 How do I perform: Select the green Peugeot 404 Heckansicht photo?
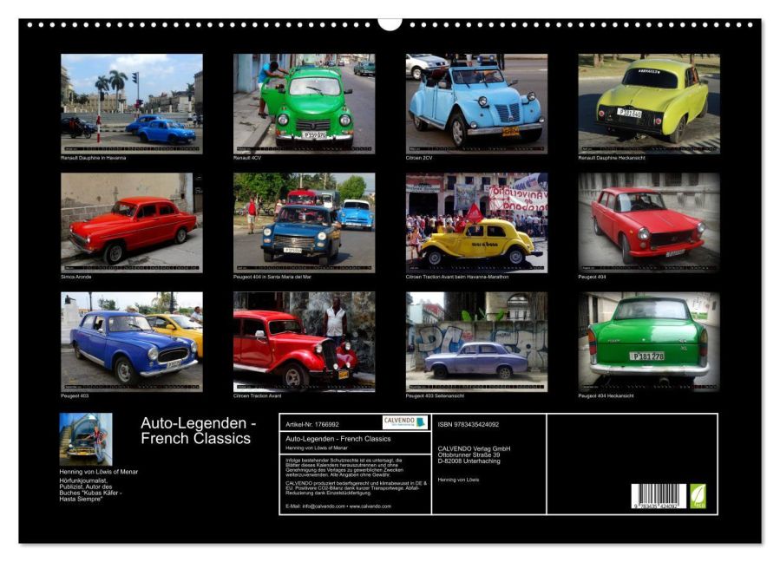pos(649,341)
